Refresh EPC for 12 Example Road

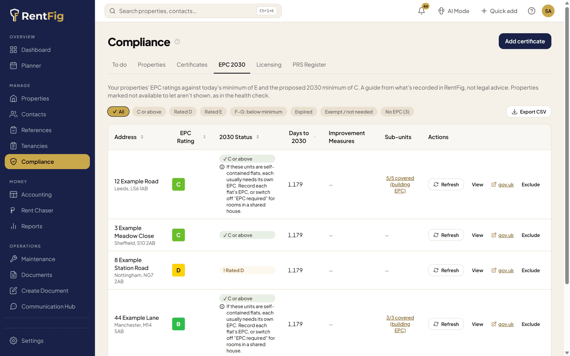click(446, 185)
